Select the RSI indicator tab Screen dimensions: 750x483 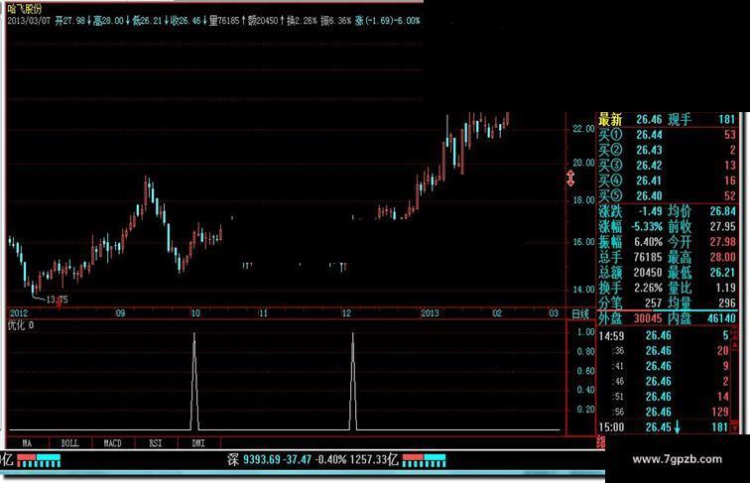pyautogui.click(x=156, y=443)
